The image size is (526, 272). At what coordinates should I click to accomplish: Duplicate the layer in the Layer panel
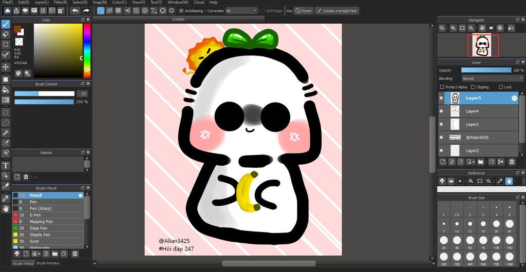click(492, 162)
